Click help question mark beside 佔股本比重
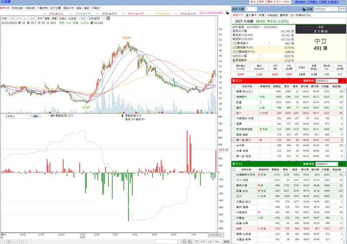The image size is (347, 244). [x=259, y=56]
